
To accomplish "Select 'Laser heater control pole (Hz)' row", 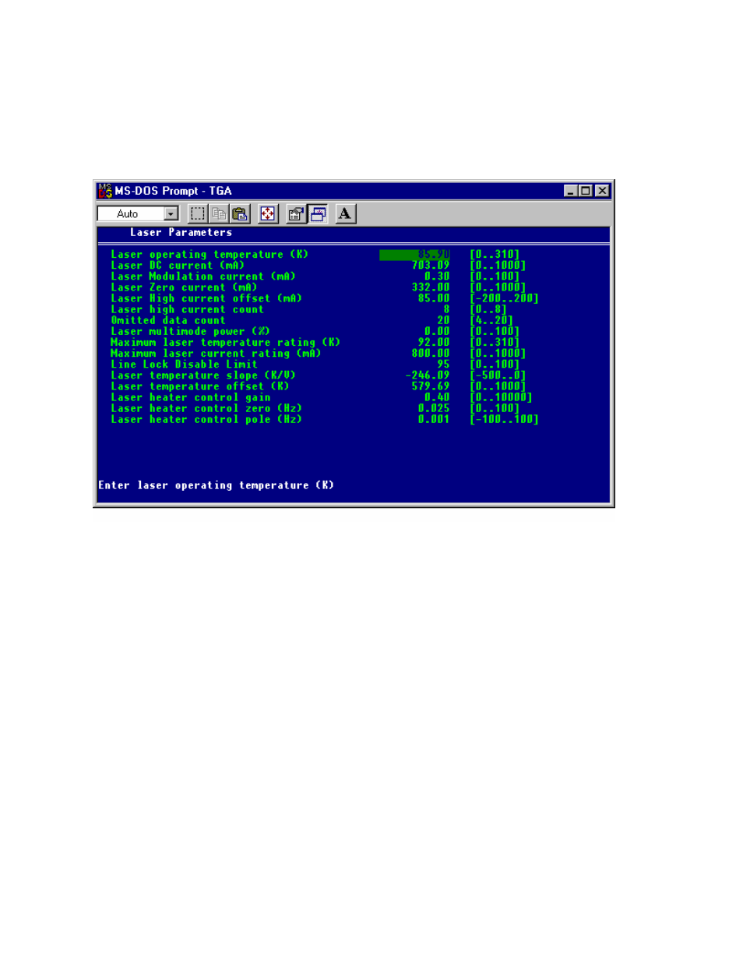I will pos(324,419).
